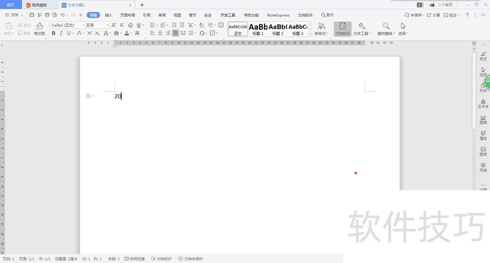Viewport: 490px width, 263px height.
Task: Click the Cut (剪切) button
Action: pos(24,25)
